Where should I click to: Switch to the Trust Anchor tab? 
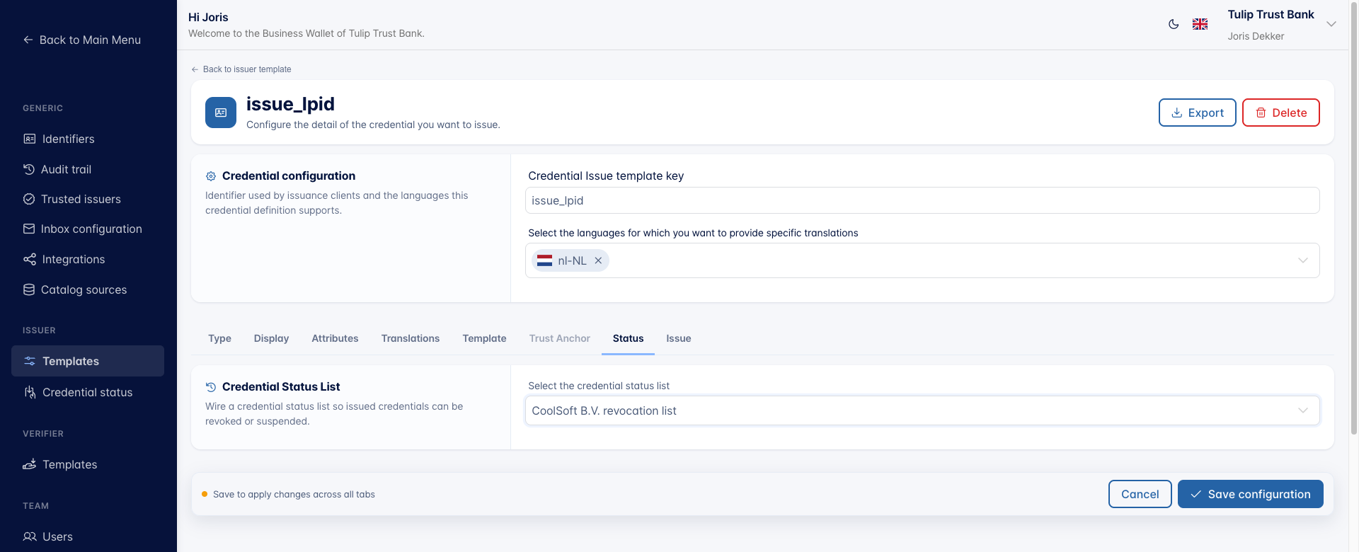(x=559, y=338)
